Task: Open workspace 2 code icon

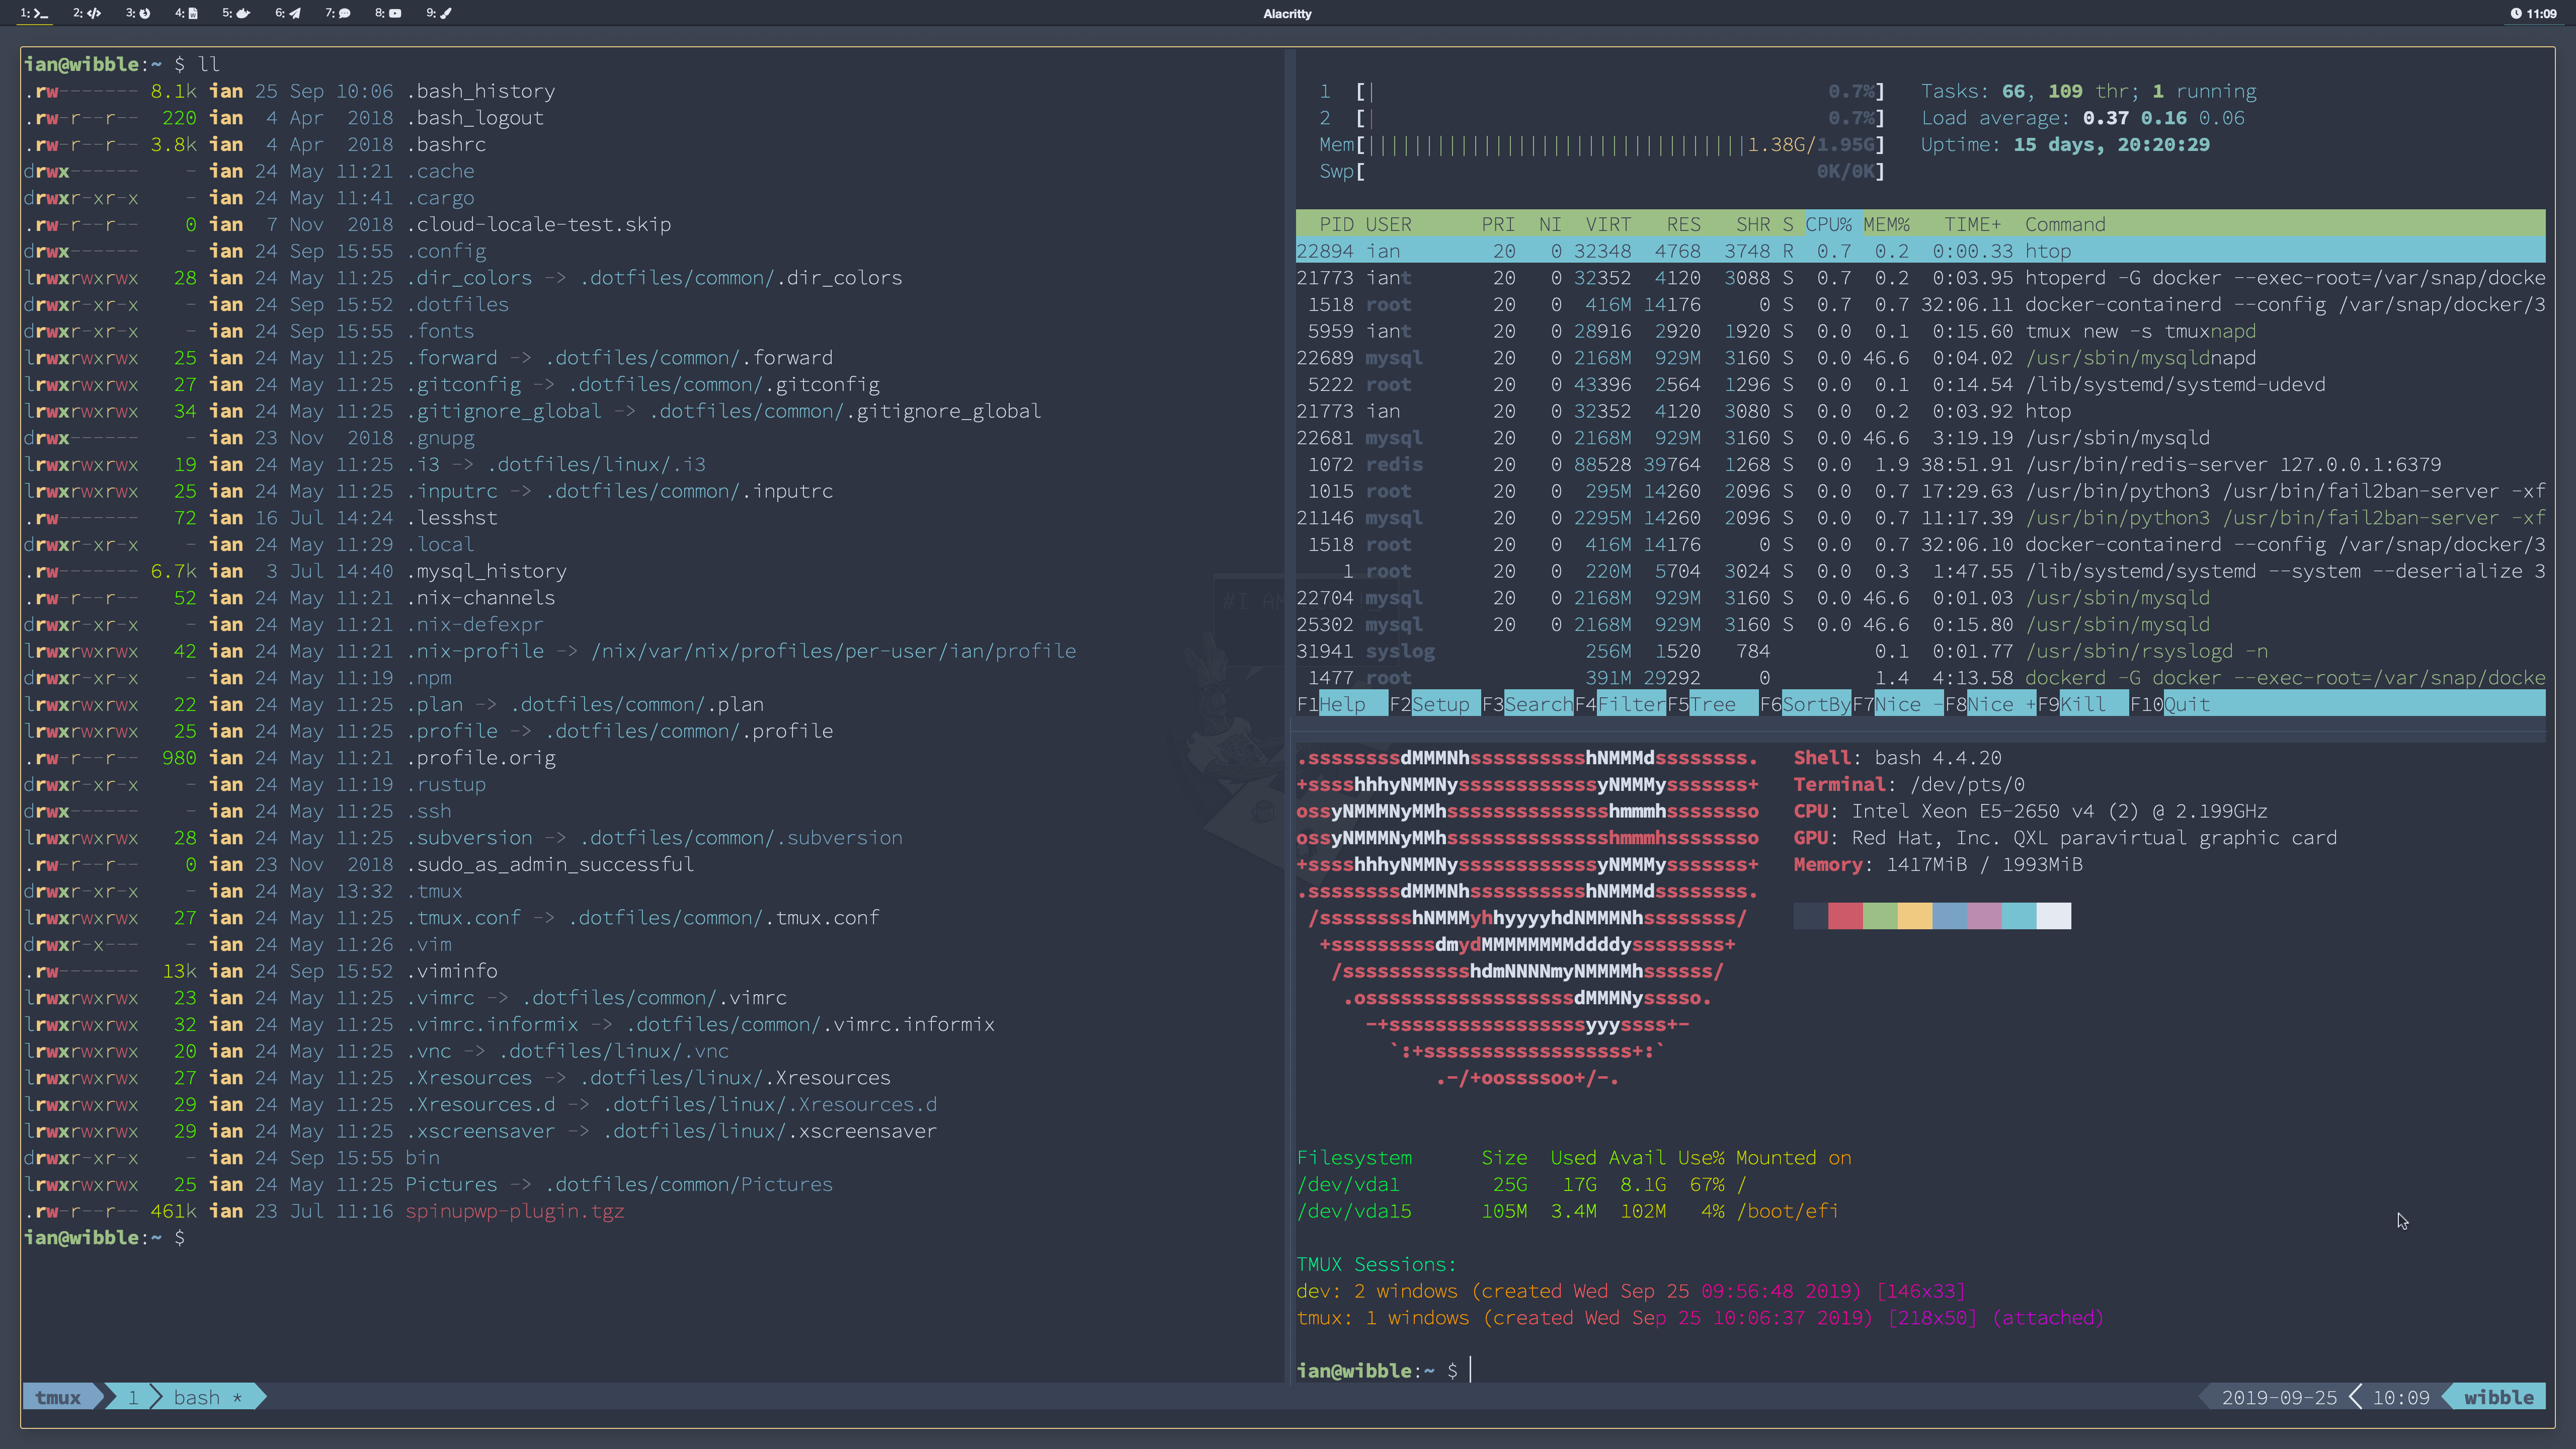Action: coord(87,13)
